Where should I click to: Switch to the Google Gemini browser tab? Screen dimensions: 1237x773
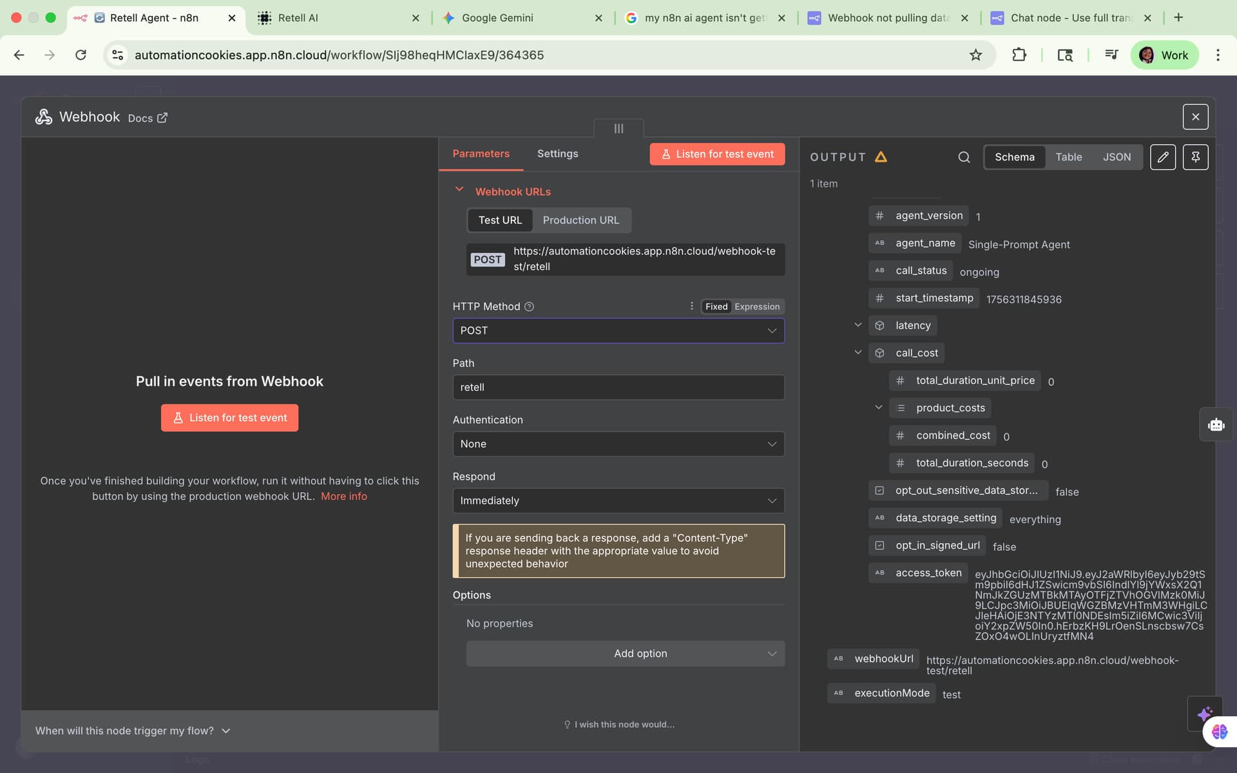coord(497,18)
